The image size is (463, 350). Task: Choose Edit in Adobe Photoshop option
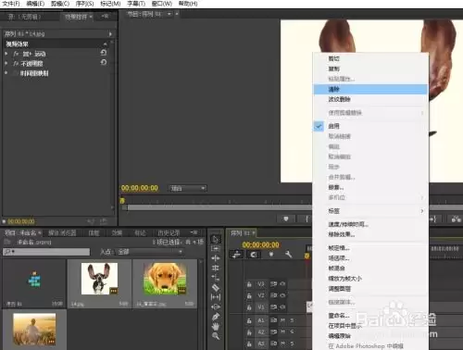tap(370, 346)
